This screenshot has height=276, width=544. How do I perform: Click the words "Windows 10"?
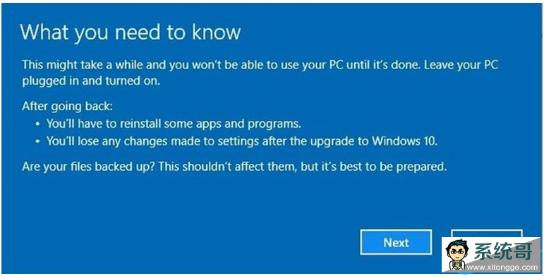[x=404, y=141]
